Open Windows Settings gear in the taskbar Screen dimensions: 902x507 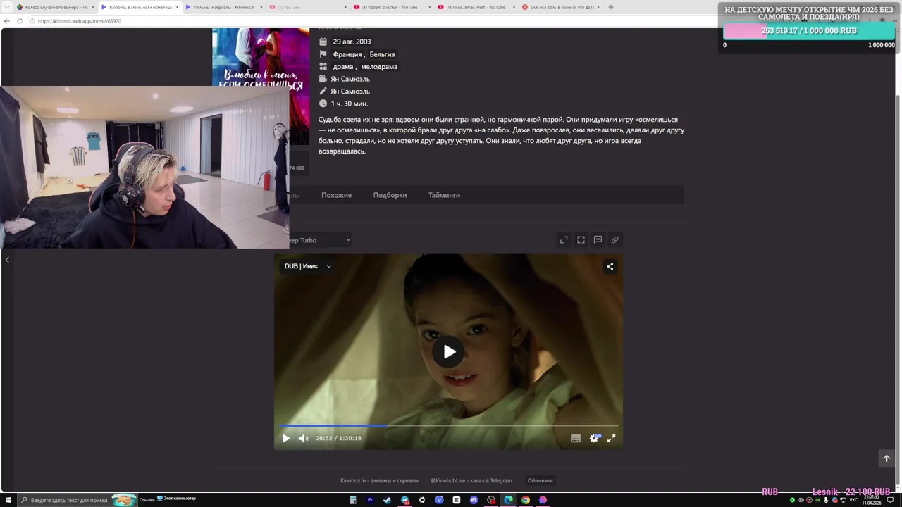(x=421, y=500)
